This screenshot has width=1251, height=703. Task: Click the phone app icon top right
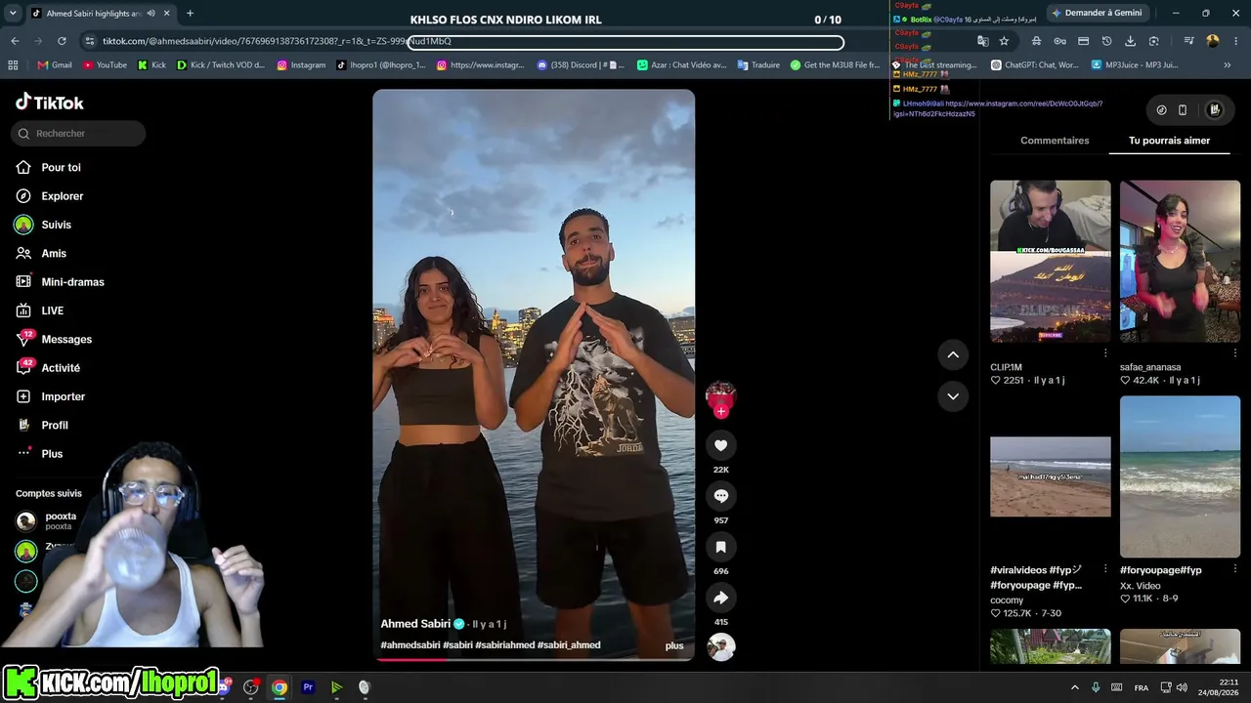1183,110
